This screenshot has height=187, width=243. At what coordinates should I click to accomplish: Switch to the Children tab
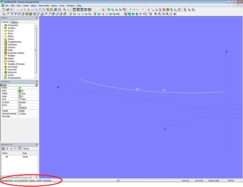coord(14,22)
